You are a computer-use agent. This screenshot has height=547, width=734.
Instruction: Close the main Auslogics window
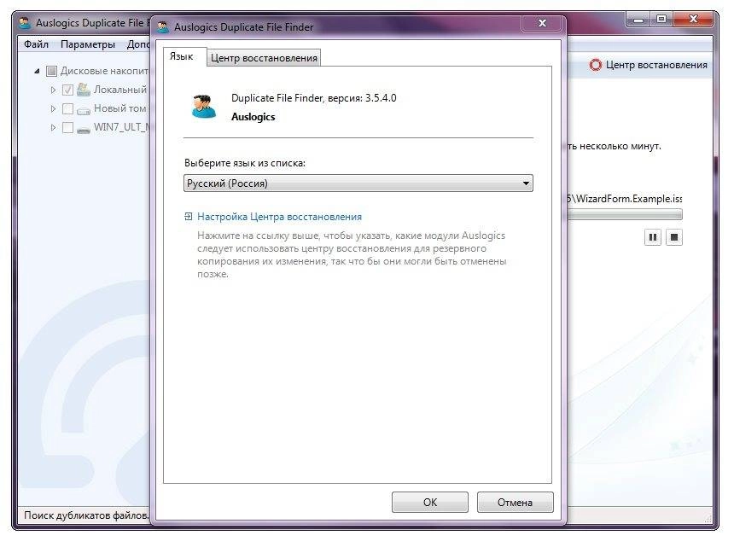pos(693,20)
